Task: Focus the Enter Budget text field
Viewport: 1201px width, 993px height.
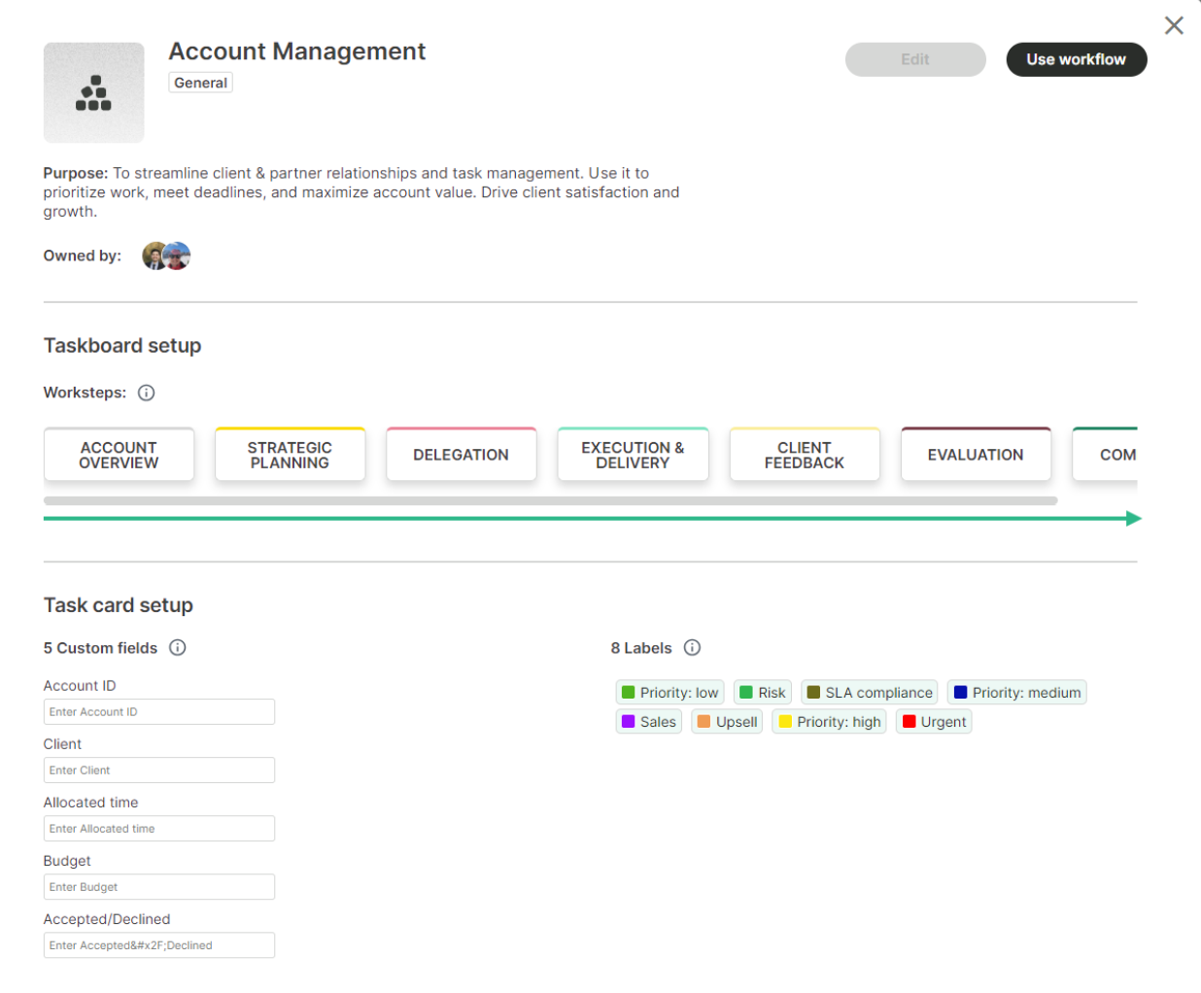Action: pyautogui.click(x=159, y=887)
